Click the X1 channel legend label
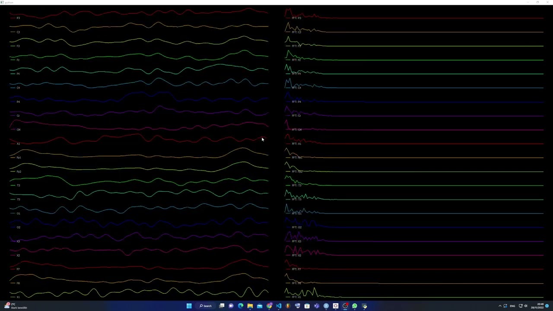The image size is (553, 311). pos(18,297)
